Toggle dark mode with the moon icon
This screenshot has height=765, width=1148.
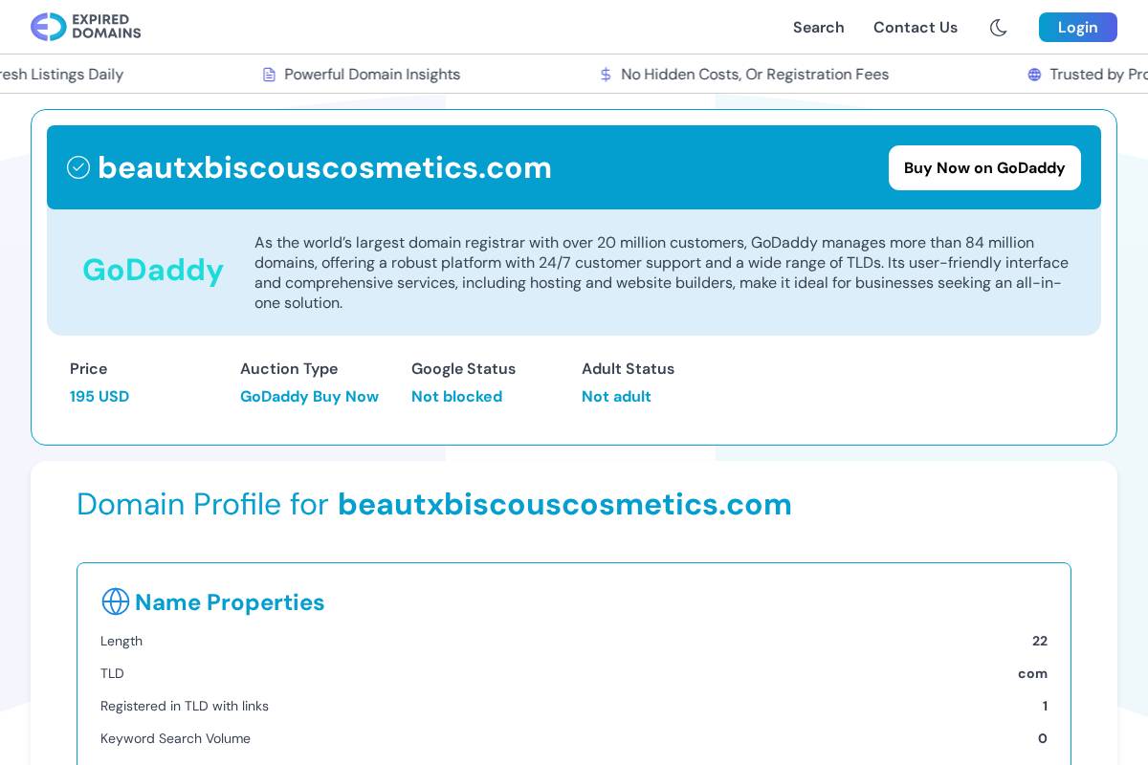tap(998, 27)
